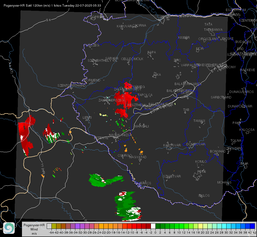Click the SZOMBATHELY city label
The width and height of the screenshot is (257, 237).
99,61
